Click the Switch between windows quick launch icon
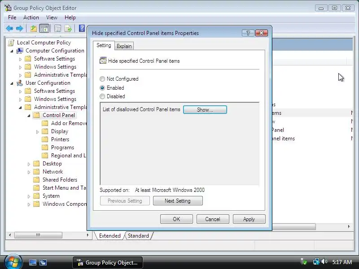This screenshot has height=269, width=359. tap(43, 262)
